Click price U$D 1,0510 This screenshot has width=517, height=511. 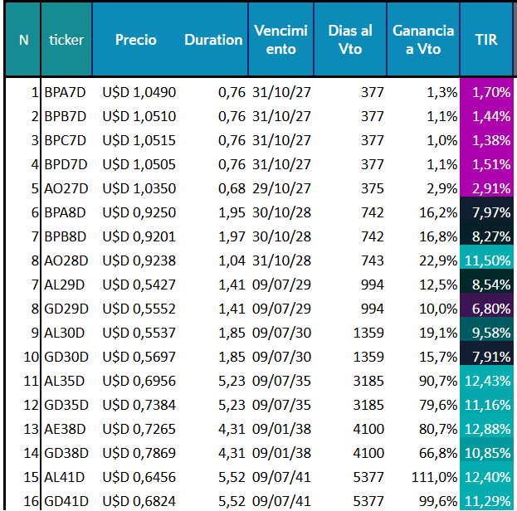click(x=139, y=116)
